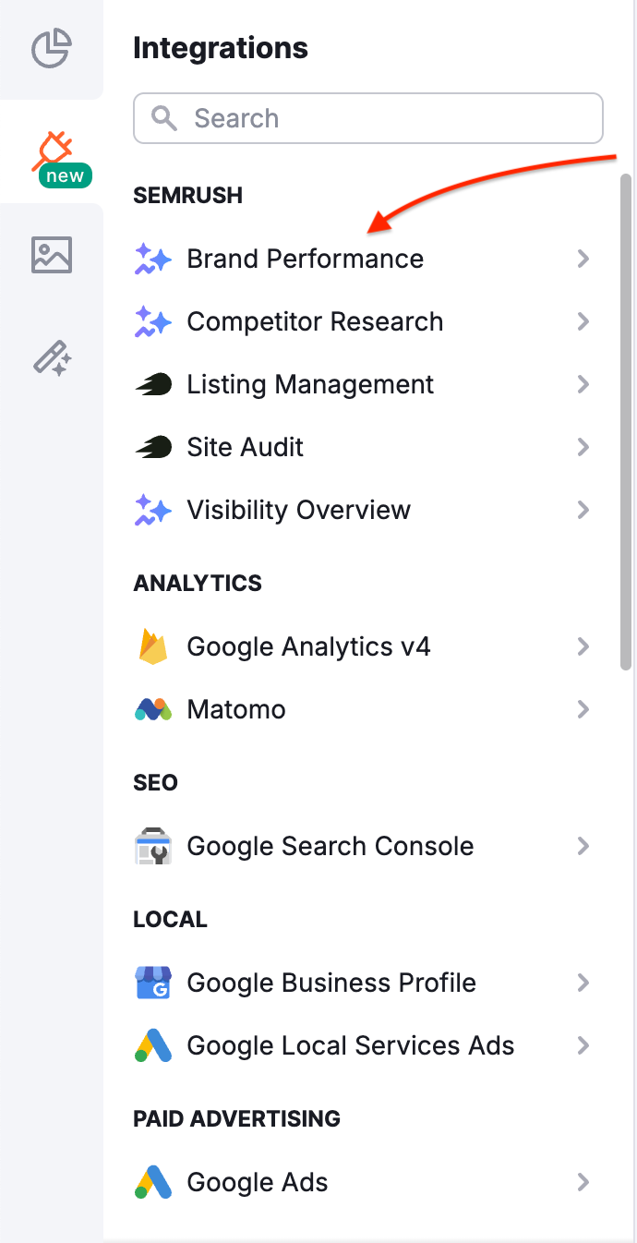
Task: Select the magic wand icon in sidebar
Action: point(51,358)
